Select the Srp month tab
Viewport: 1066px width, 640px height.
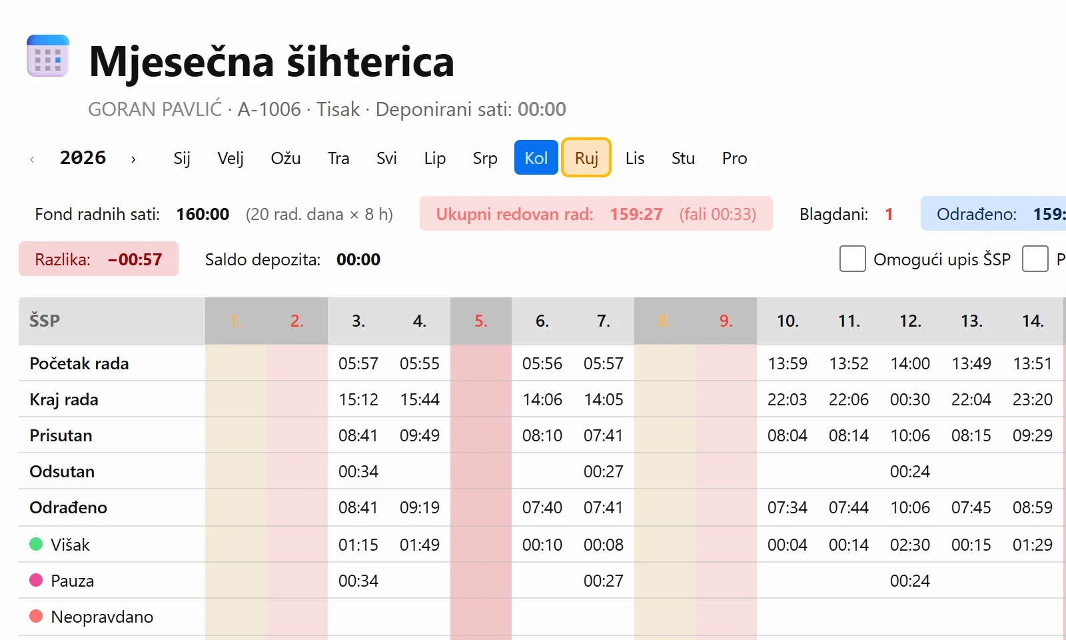coord(485,158)
